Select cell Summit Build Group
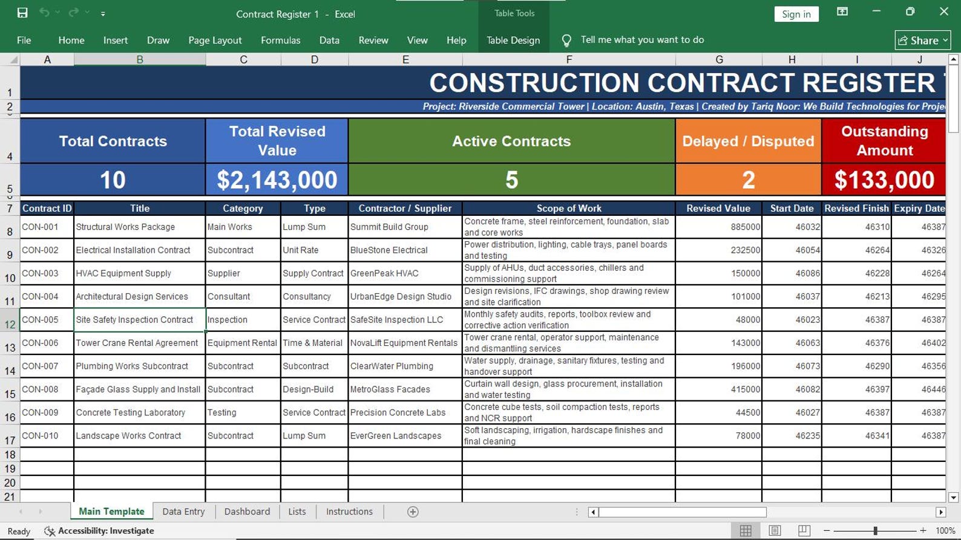961x540 pixels. 405,227
